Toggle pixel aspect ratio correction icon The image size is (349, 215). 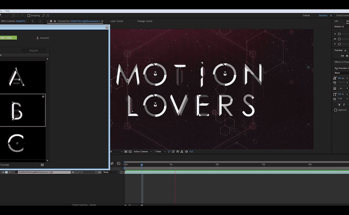point(169,152)
